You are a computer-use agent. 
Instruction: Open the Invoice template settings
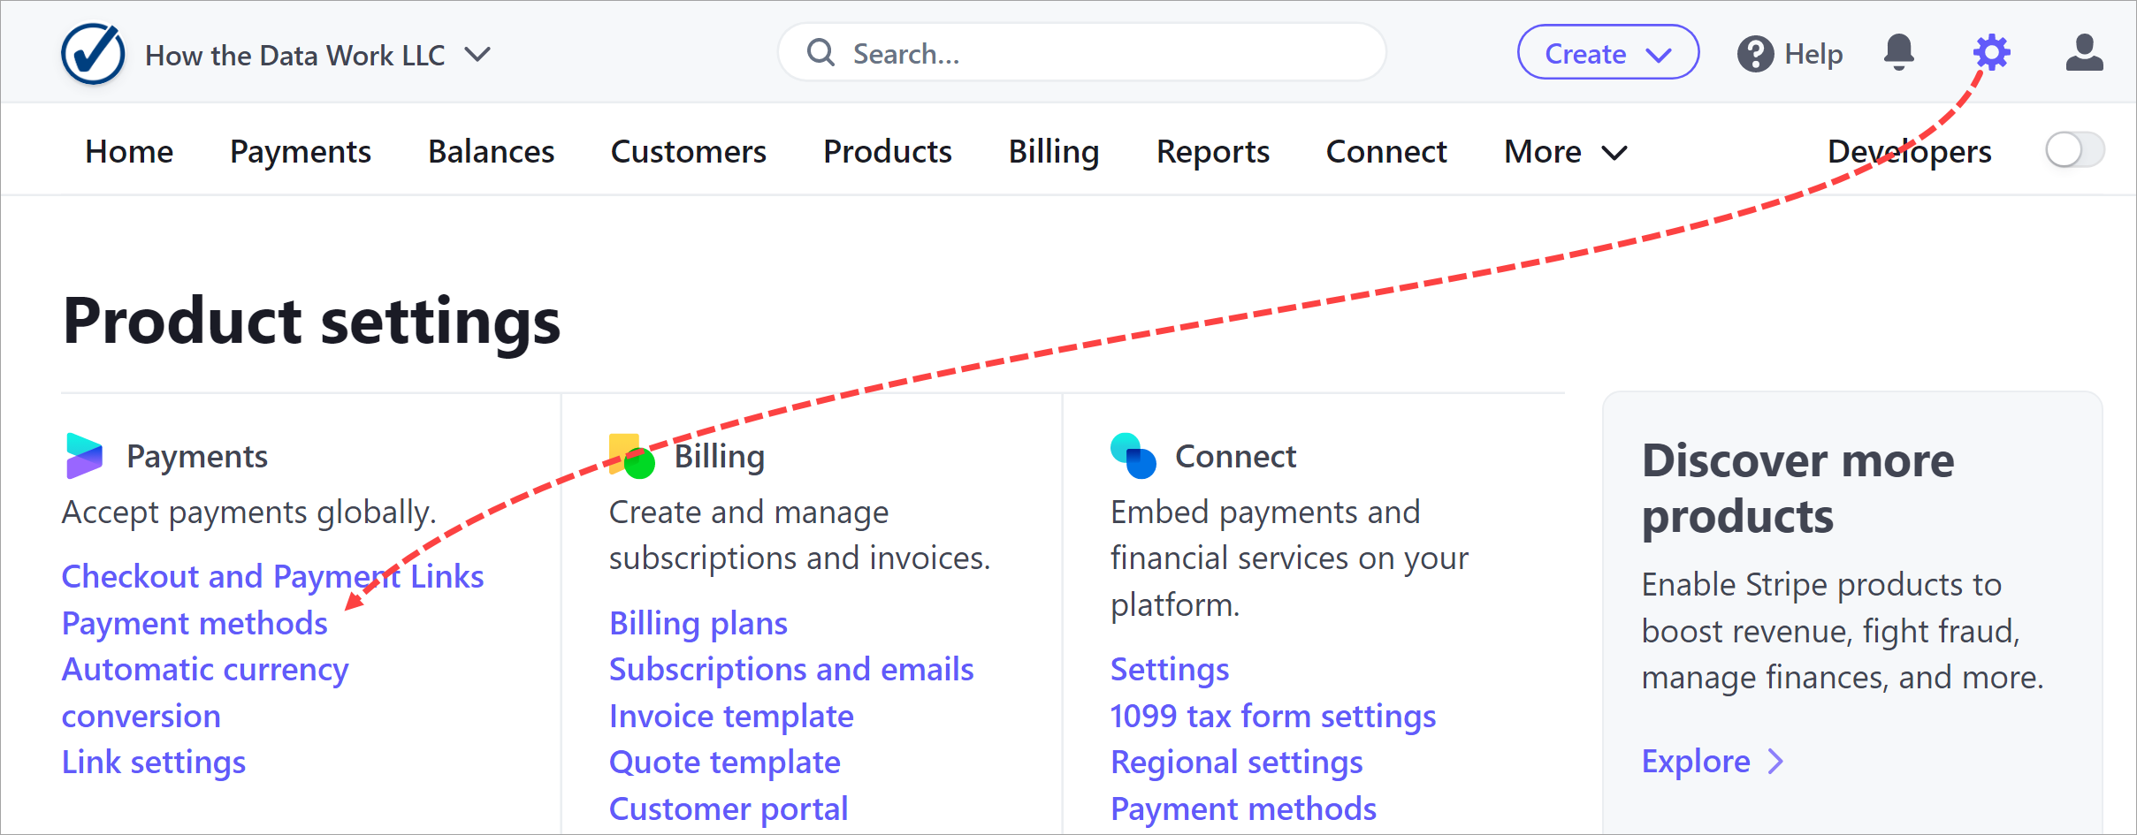(730, 716)
